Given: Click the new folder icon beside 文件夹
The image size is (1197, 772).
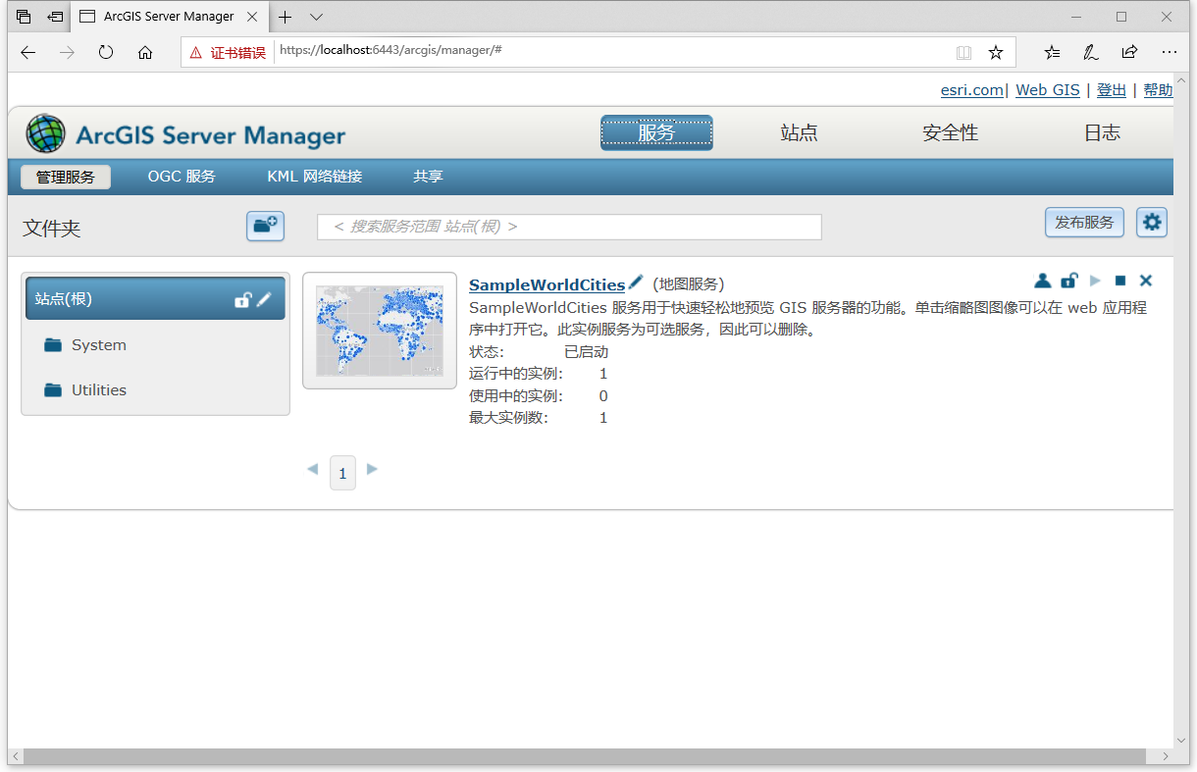Looking at the screenshot, I should pyautogui.click(x=265, y=225).
